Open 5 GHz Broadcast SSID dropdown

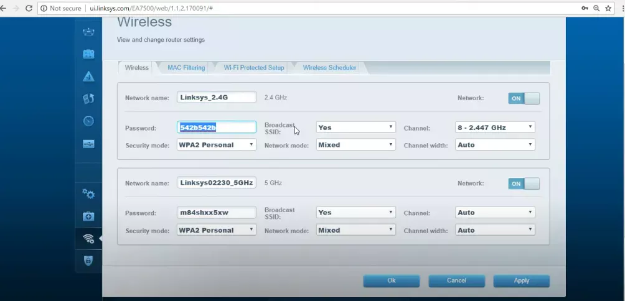coord(355,213)
